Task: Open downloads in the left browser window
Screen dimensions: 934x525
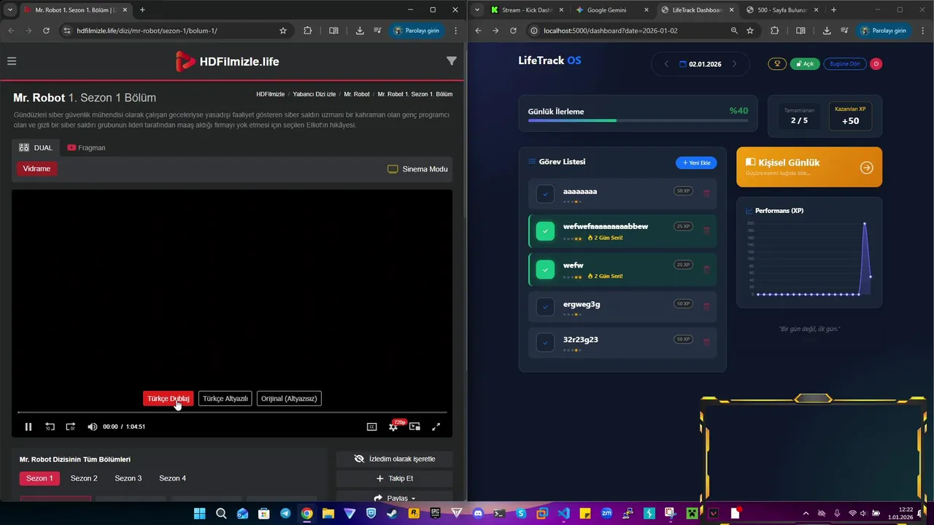Action: (x=360, y=31)
